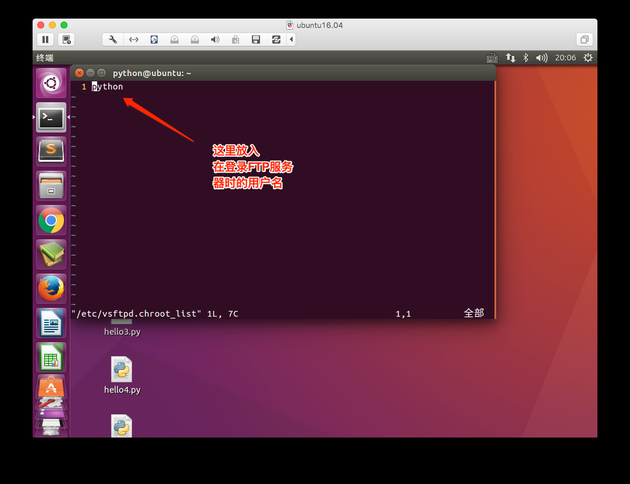
Task: Close the python@ubuntu terminal window
Action: tap(80, 73)
